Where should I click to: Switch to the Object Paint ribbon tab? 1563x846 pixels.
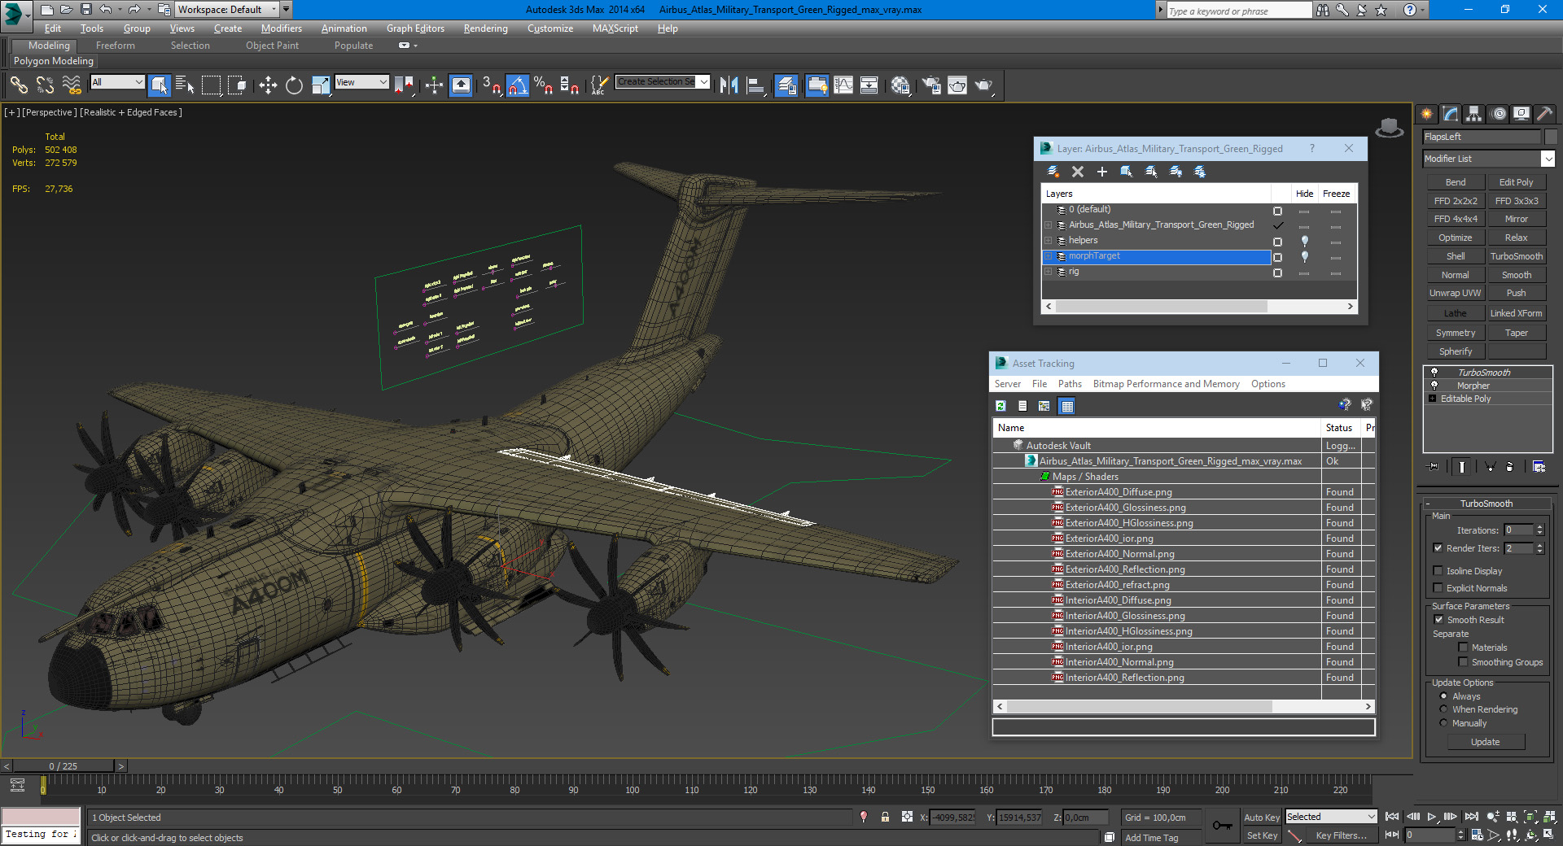pyautogui.click(x=272, y=46)
